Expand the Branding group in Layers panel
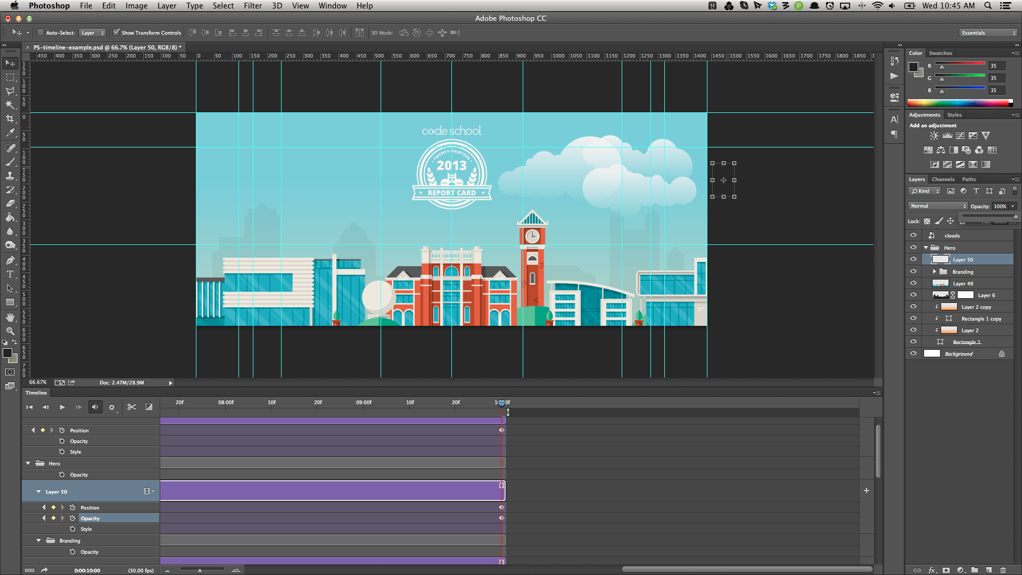Screen dimensions: 1022x575 (934, 272)
